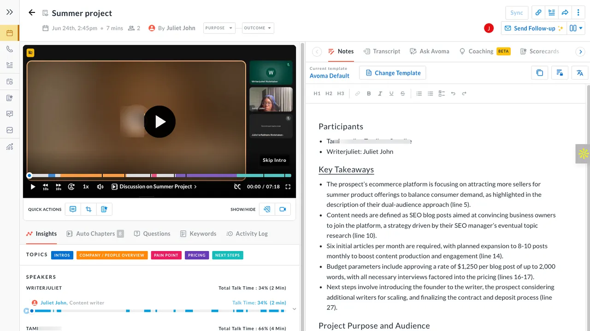Toggle the volume speaker icon
Image resolution: width=590 pixels, height=331 pixels.
(100, 187)
